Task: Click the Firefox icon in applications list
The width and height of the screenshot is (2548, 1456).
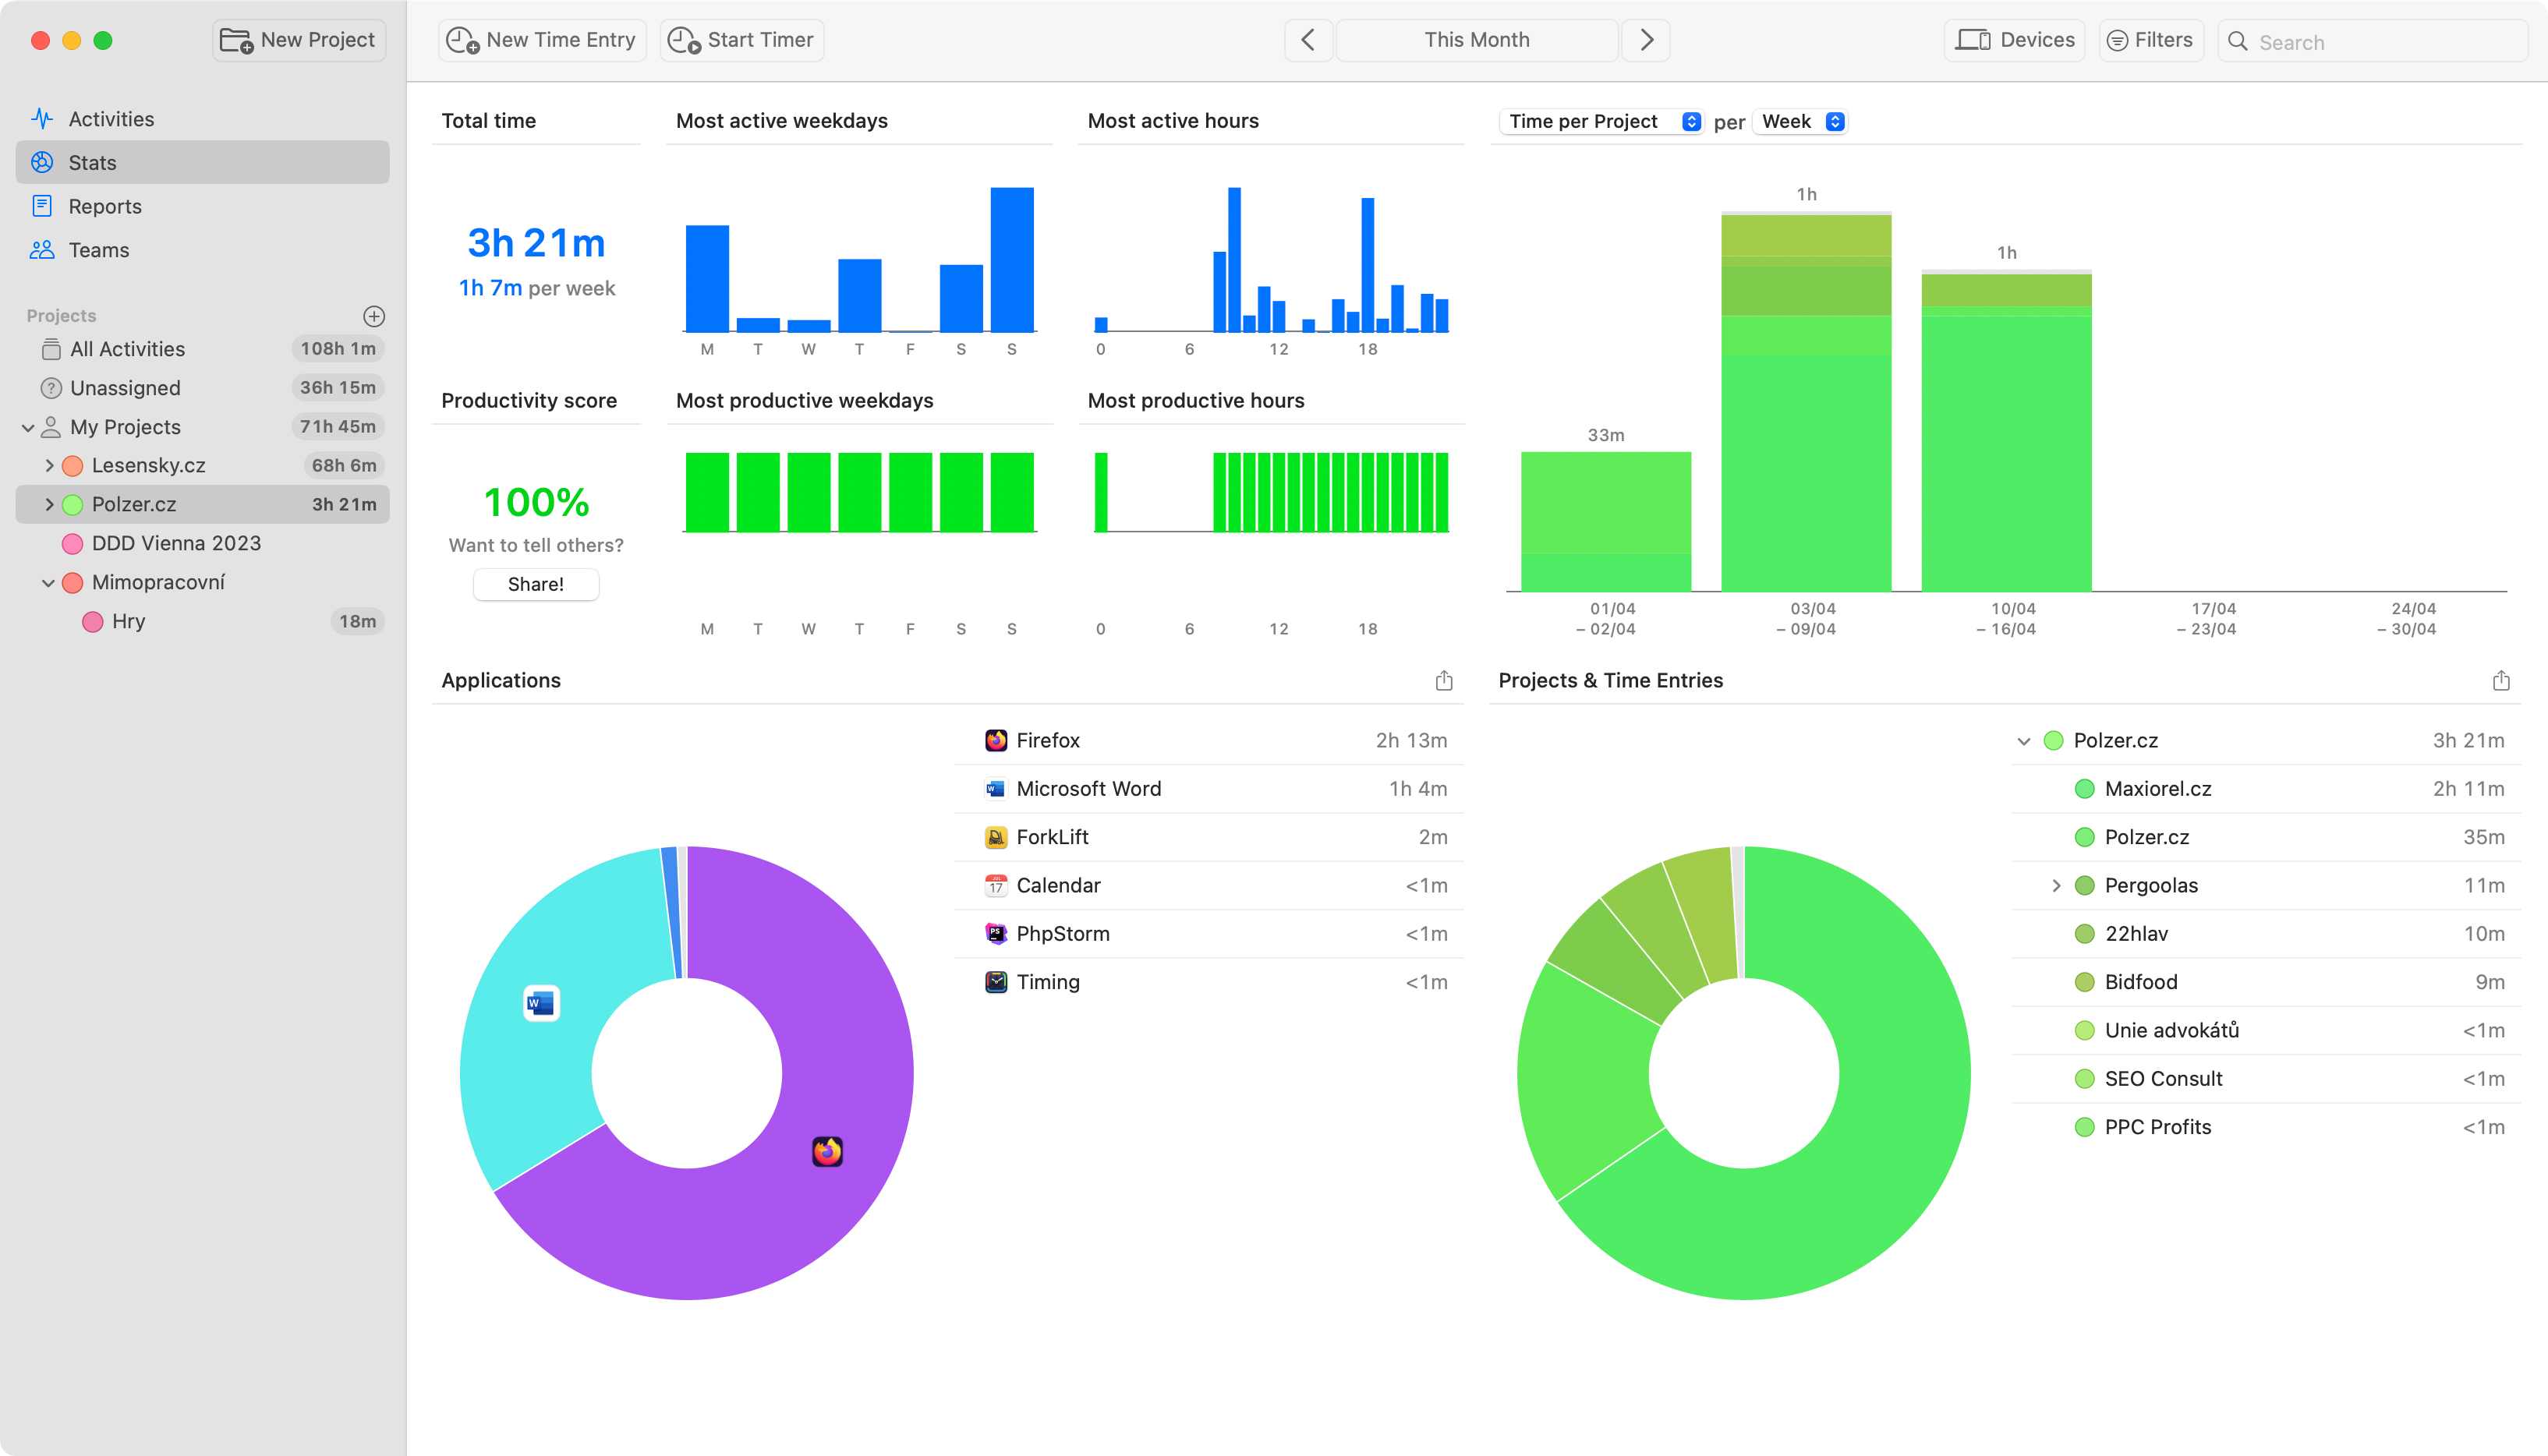Action: click(996, 740)
